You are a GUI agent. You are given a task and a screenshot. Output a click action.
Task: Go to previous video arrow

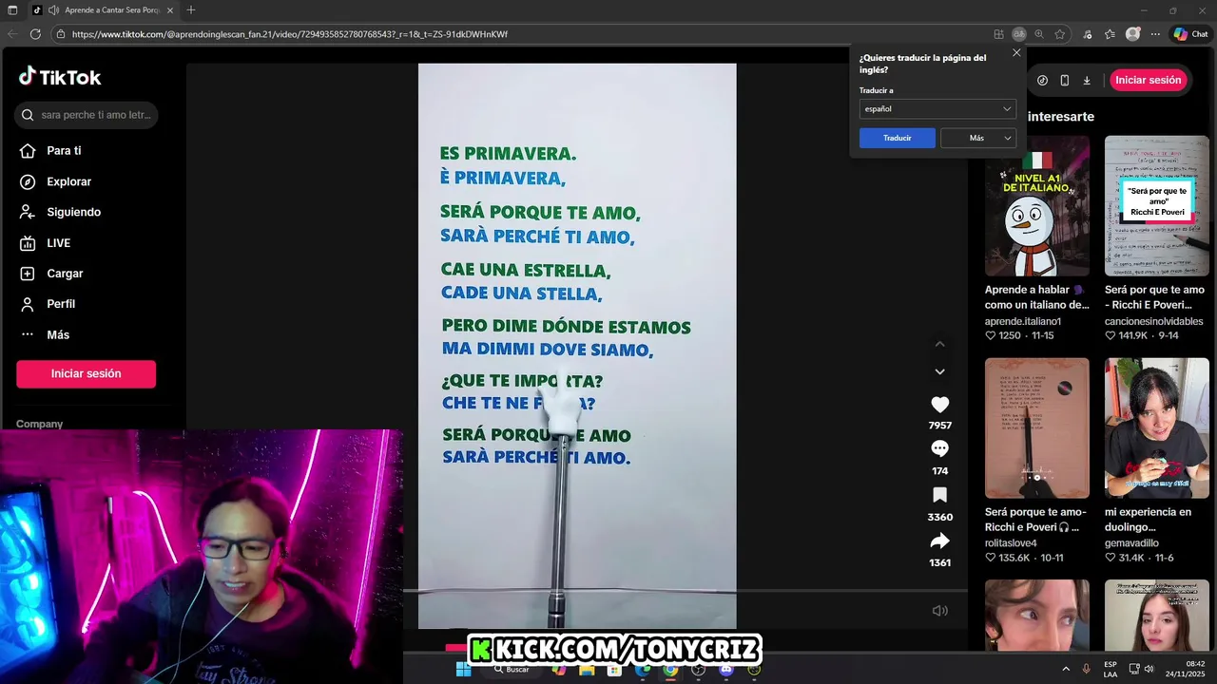pos(939,344)
